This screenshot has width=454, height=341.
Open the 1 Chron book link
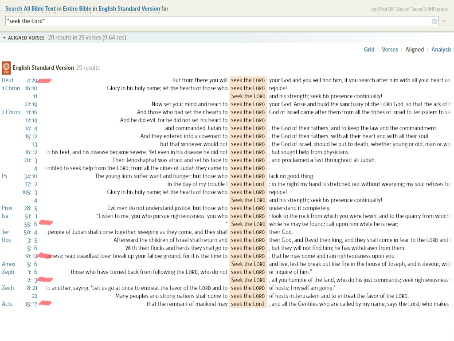11,88
